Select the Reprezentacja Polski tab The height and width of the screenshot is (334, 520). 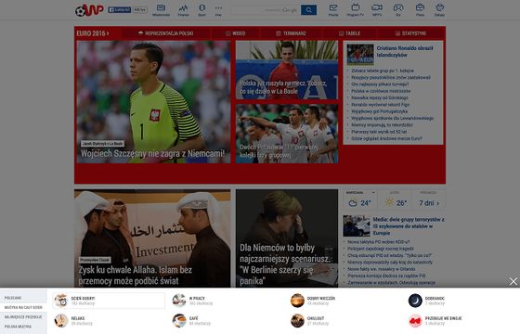click(166, 33)
